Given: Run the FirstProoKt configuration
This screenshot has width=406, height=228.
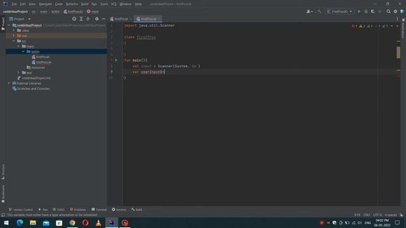Looking at the screenshot, I should click(x=359, y=11).
